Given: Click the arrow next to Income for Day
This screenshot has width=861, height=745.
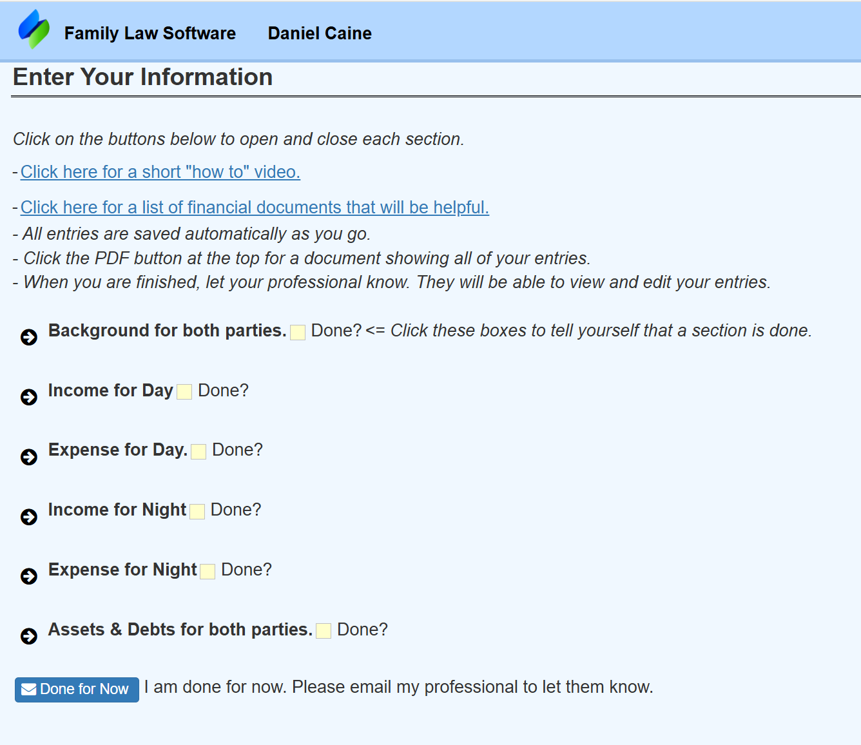Looking at the screenshot, I should [x=28, y=397].
